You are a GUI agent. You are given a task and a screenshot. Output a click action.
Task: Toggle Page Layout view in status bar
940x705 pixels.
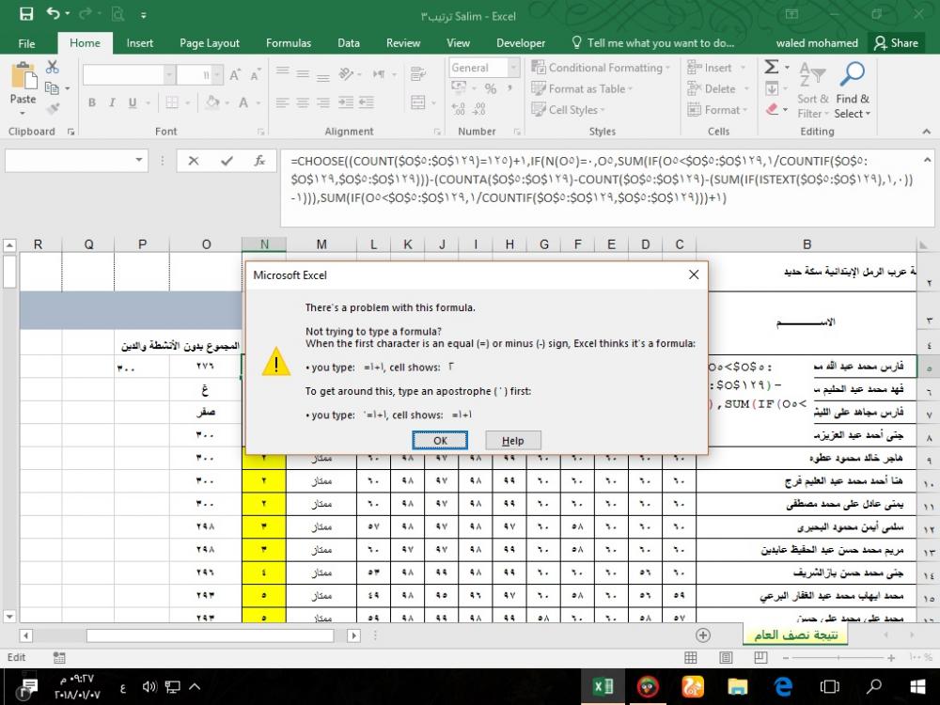coord(726,658)
